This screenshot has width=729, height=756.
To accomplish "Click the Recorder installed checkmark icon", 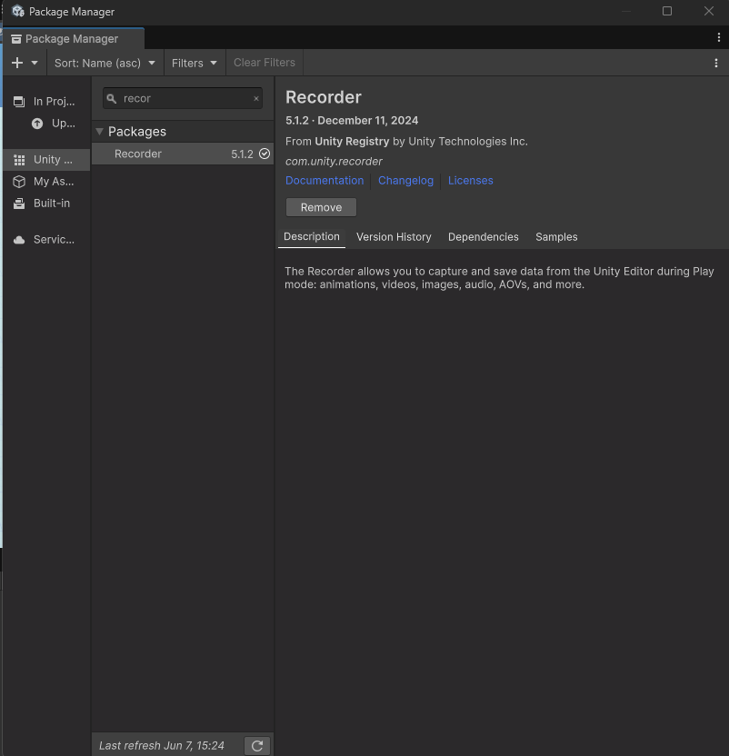I will [x=265, y=154].
